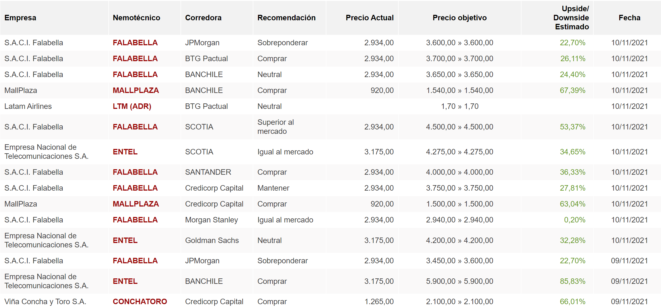Click the Viña Concha y Toro S.A. cell
Image resolution: width=661 pixels, height=308 pixels.
click(x=45, y=302)
